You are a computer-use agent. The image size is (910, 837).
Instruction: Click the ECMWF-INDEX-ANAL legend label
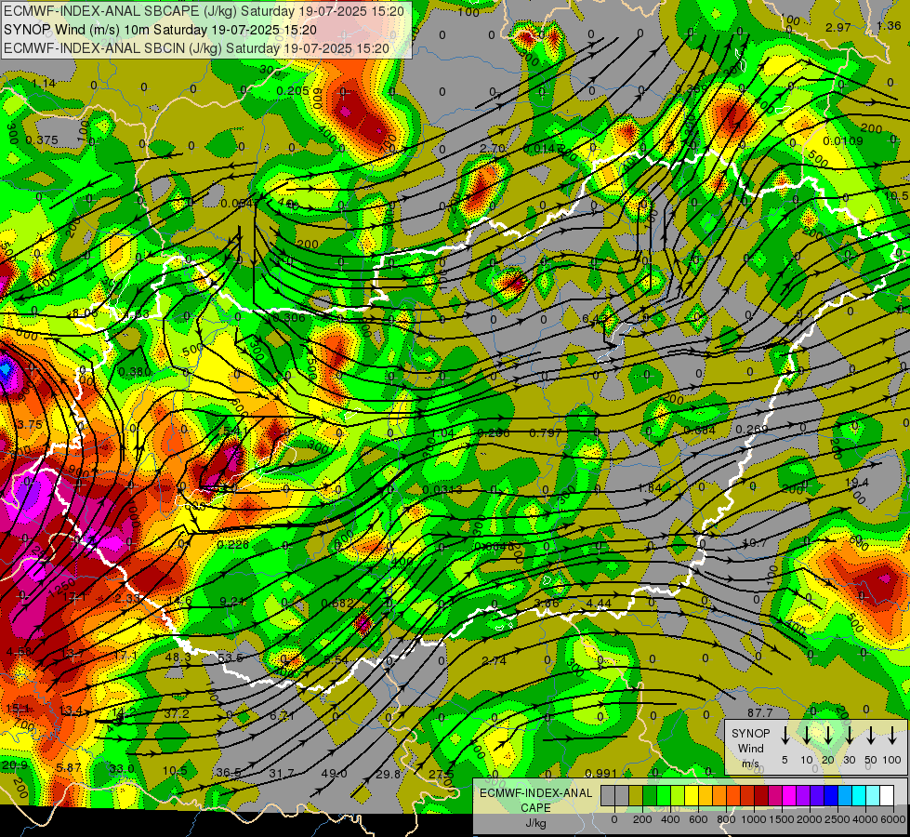535,793
